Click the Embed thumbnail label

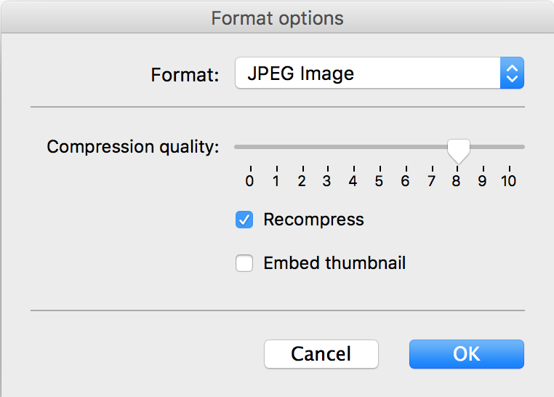[x=334, y=263]
